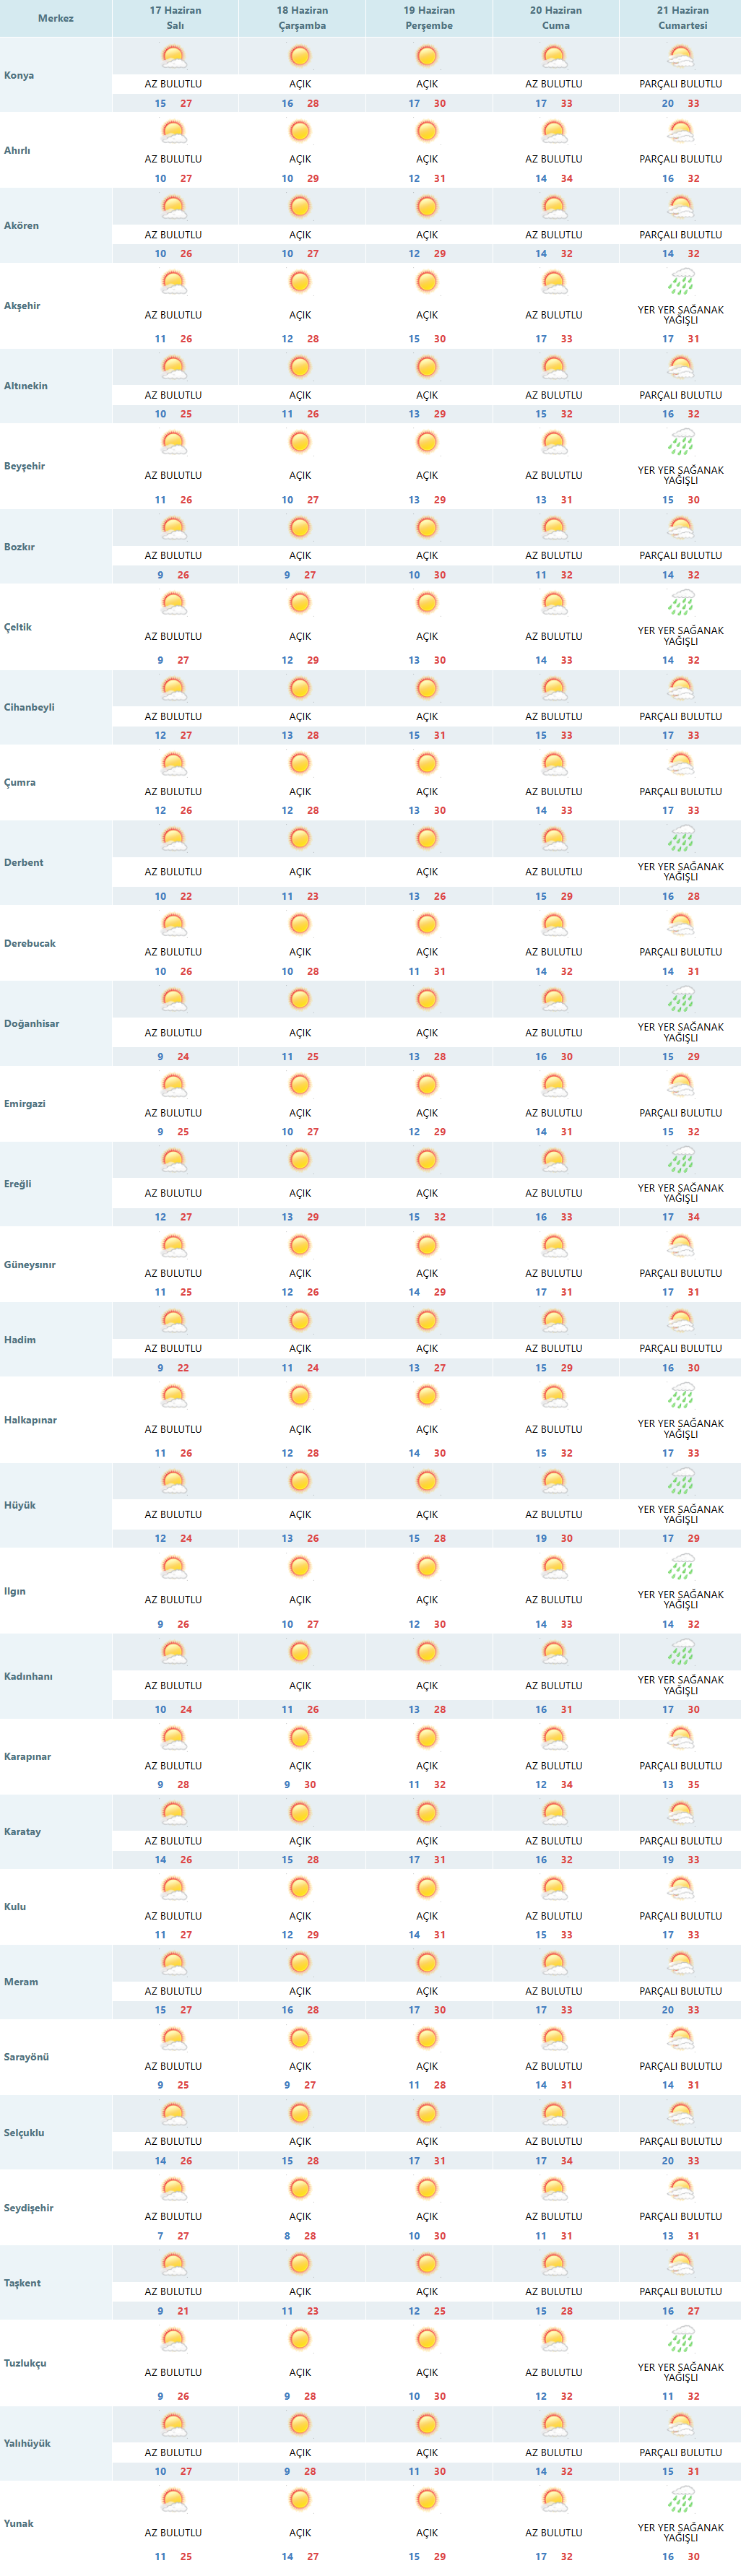Viewport: 741px width, 2576px height.
Task: Click Akşehir's rain shower icon for Cumartesi
Action: [x=681, y=282]
